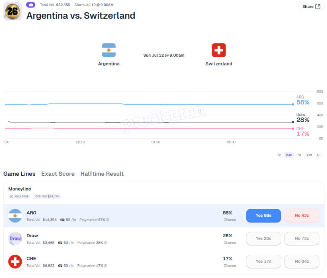This screenshot has height=278, width=327.
Task: Buy Yes 58¢ on ARG
Action: (x=264, y=216)
